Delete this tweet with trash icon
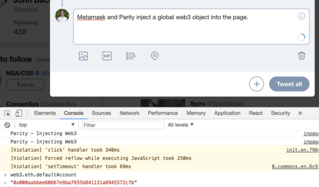The image size is (319, 187). pyautogui.click(x=301, y=56)
